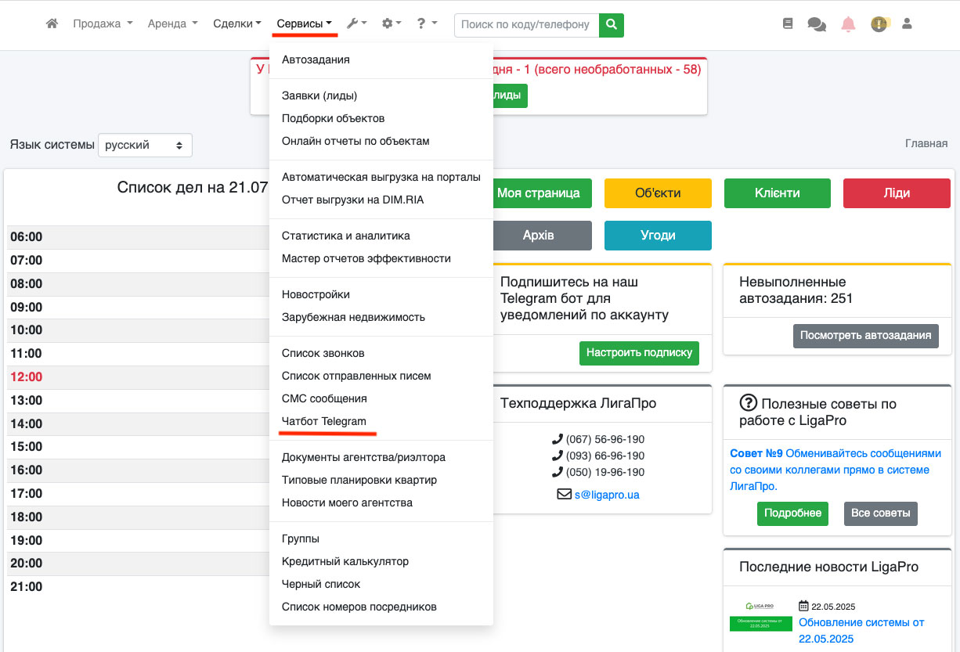Viewport: 960px width, 652px height.
Task: Click the notification bell icon
Action: coord(848,24)
